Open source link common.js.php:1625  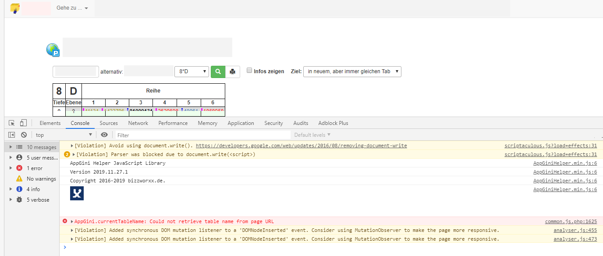coord(571,221)
